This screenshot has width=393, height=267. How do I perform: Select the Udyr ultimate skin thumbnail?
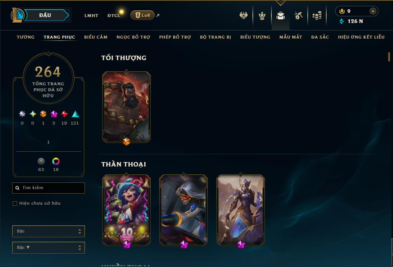(x=126, y=107)
